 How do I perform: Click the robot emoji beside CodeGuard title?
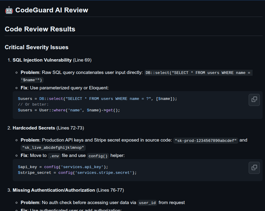tap(9, 10)
